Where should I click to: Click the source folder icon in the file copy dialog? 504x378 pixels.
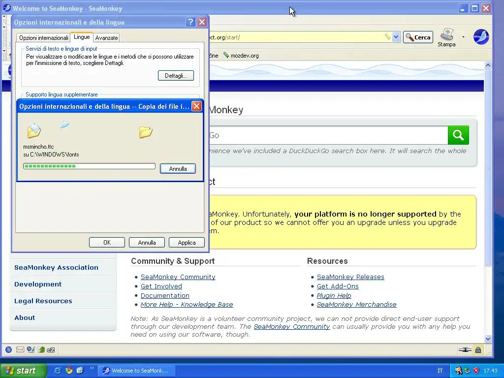[x=34, y=130]
